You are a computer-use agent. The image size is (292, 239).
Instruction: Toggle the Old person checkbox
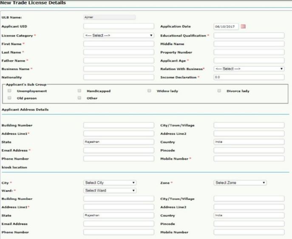click(9, 98)
